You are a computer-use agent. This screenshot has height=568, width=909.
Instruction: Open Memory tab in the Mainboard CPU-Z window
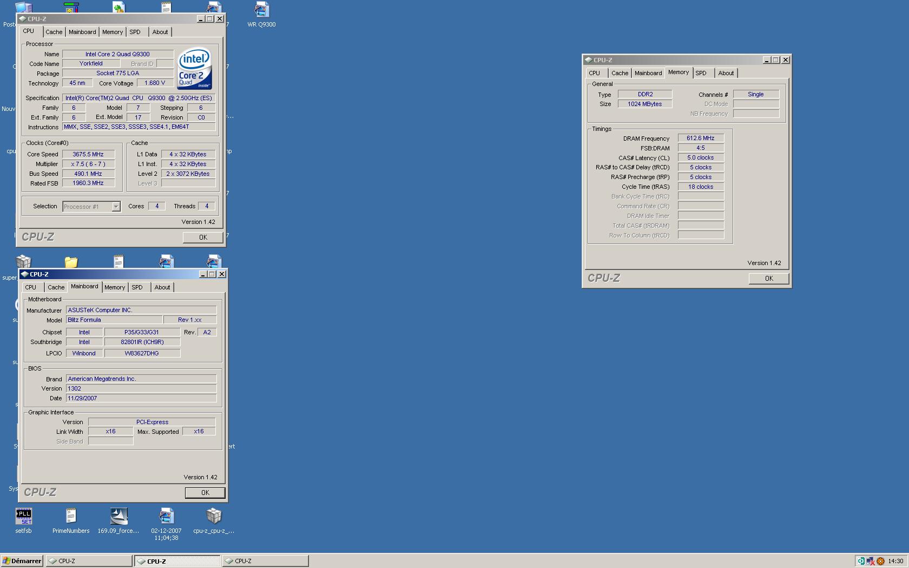click(115, 287)
